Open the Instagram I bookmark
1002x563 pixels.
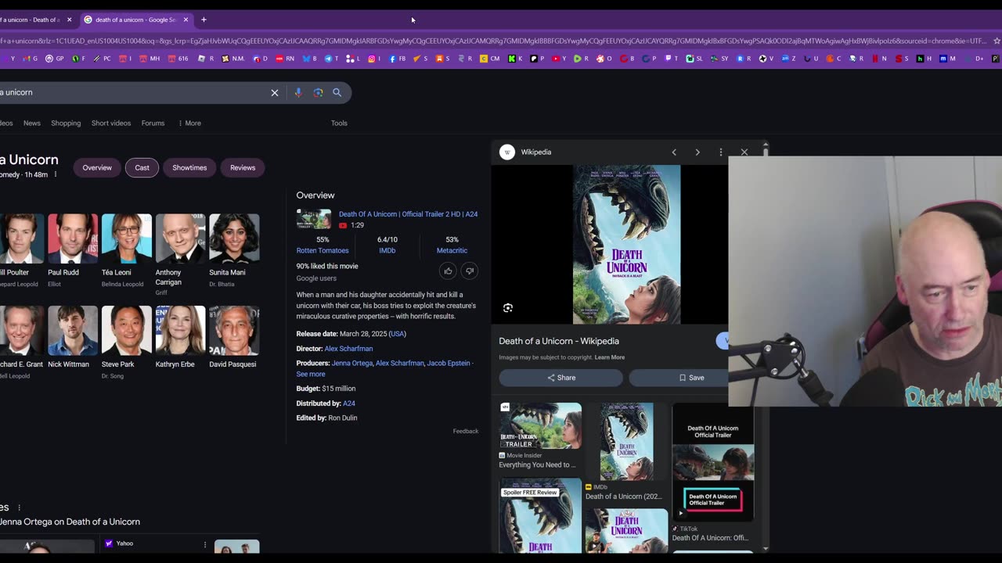(375, 58)
